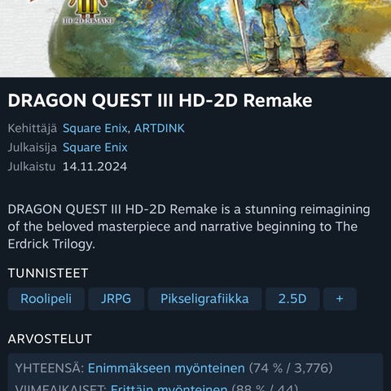Open the Roolipeli tag
The width and height of the screenshot is (391, 391).
point(46,299)
